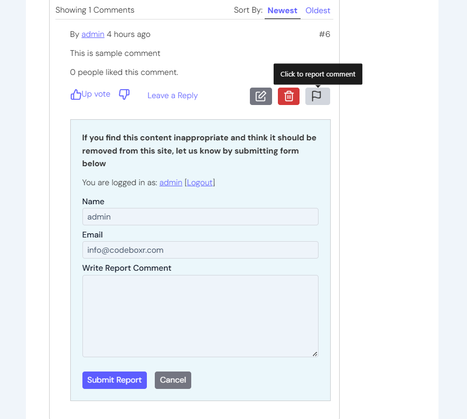The width and height of the screenshot is (467, 419).
Task: Open the Leave a Reply link
Action: 172,96
